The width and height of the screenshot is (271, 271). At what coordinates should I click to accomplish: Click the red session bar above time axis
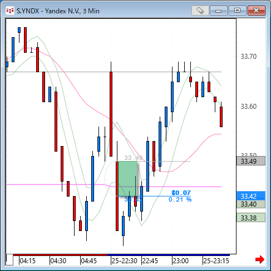[60, 255]
